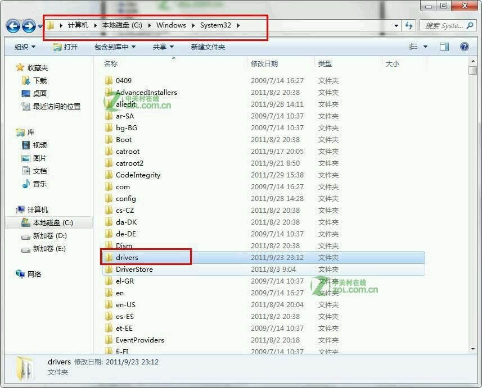Click the scroll down arrow of file list

[x=473, y=349]
